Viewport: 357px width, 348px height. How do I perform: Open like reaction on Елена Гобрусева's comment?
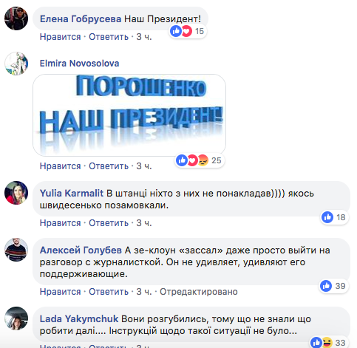176,31
